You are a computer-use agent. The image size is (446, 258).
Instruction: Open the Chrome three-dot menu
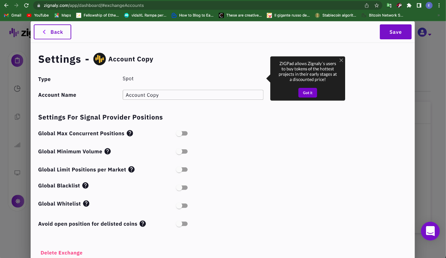coord(439,6)
